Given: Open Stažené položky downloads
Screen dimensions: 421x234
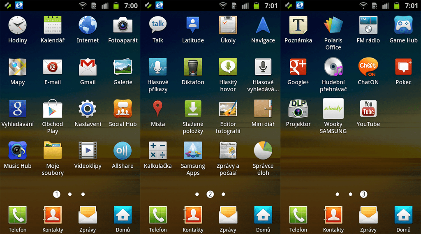Looking at the screenshot, I should click(193, 109).
